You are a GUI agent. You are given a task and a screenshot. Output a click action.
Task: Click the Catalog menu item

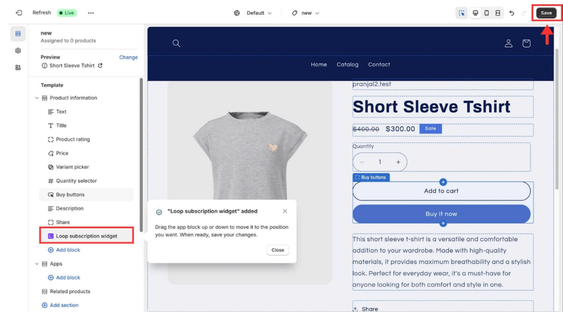(x=347, y=64)
